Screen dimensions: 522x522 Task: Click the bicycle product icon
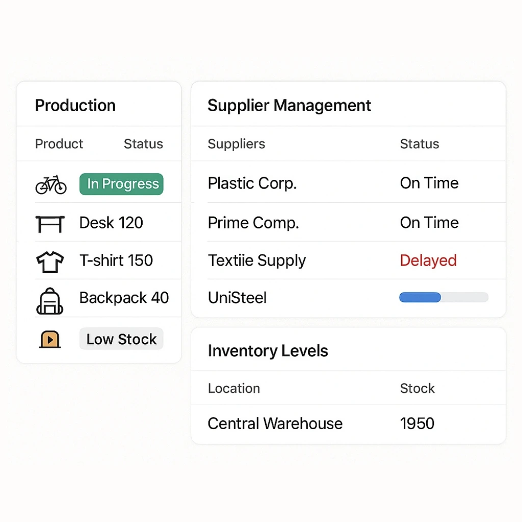click(51, 185)
